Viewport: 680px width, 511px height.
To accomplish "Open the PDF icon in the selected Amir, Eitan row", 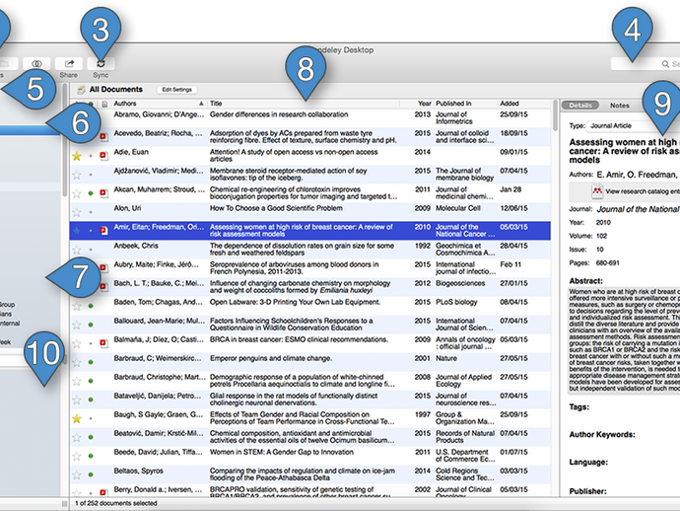I will 104,231.
